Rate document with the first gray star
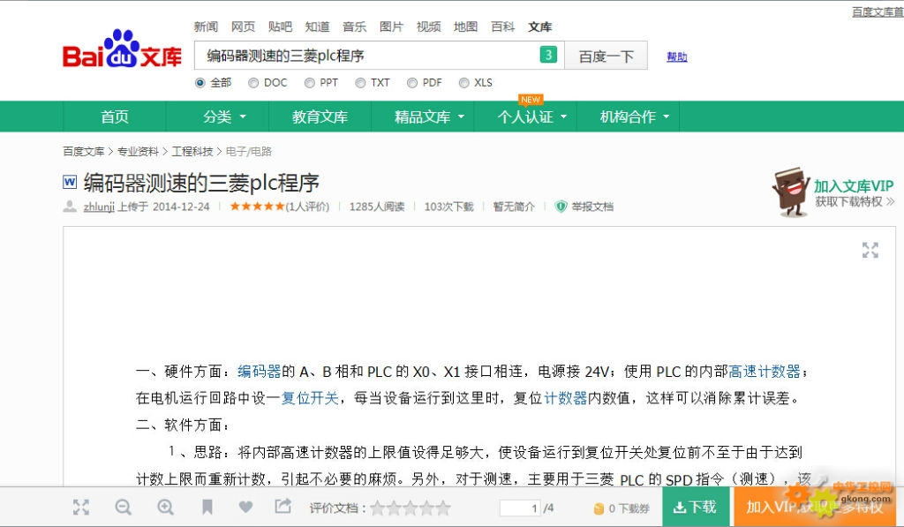The height and width of the screenshot is (527, 904). 378,508
